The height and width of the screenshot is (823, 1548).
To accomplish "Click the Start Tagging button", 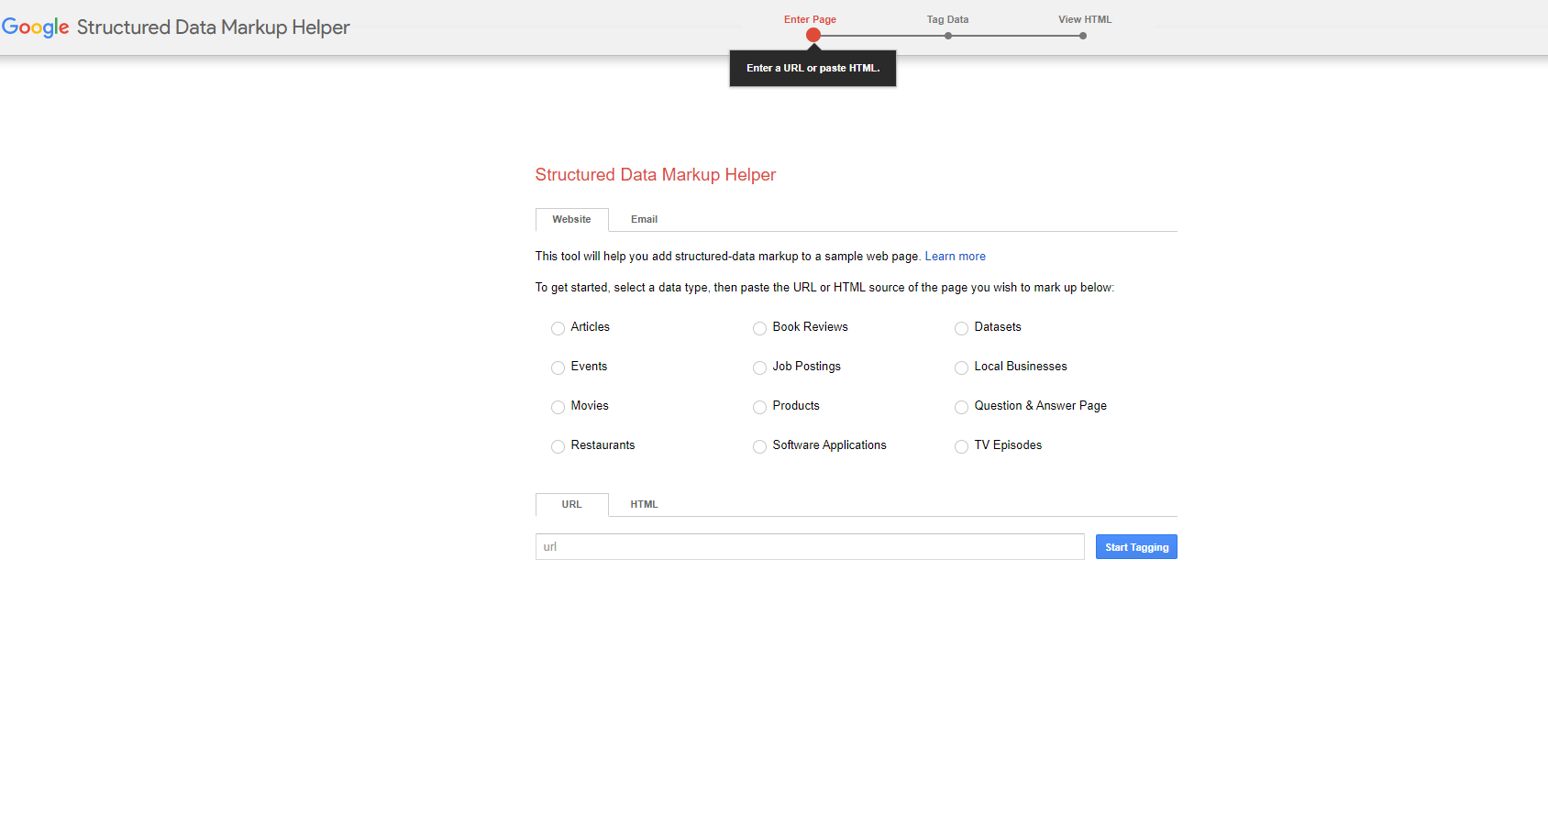I will [1136, 547].
